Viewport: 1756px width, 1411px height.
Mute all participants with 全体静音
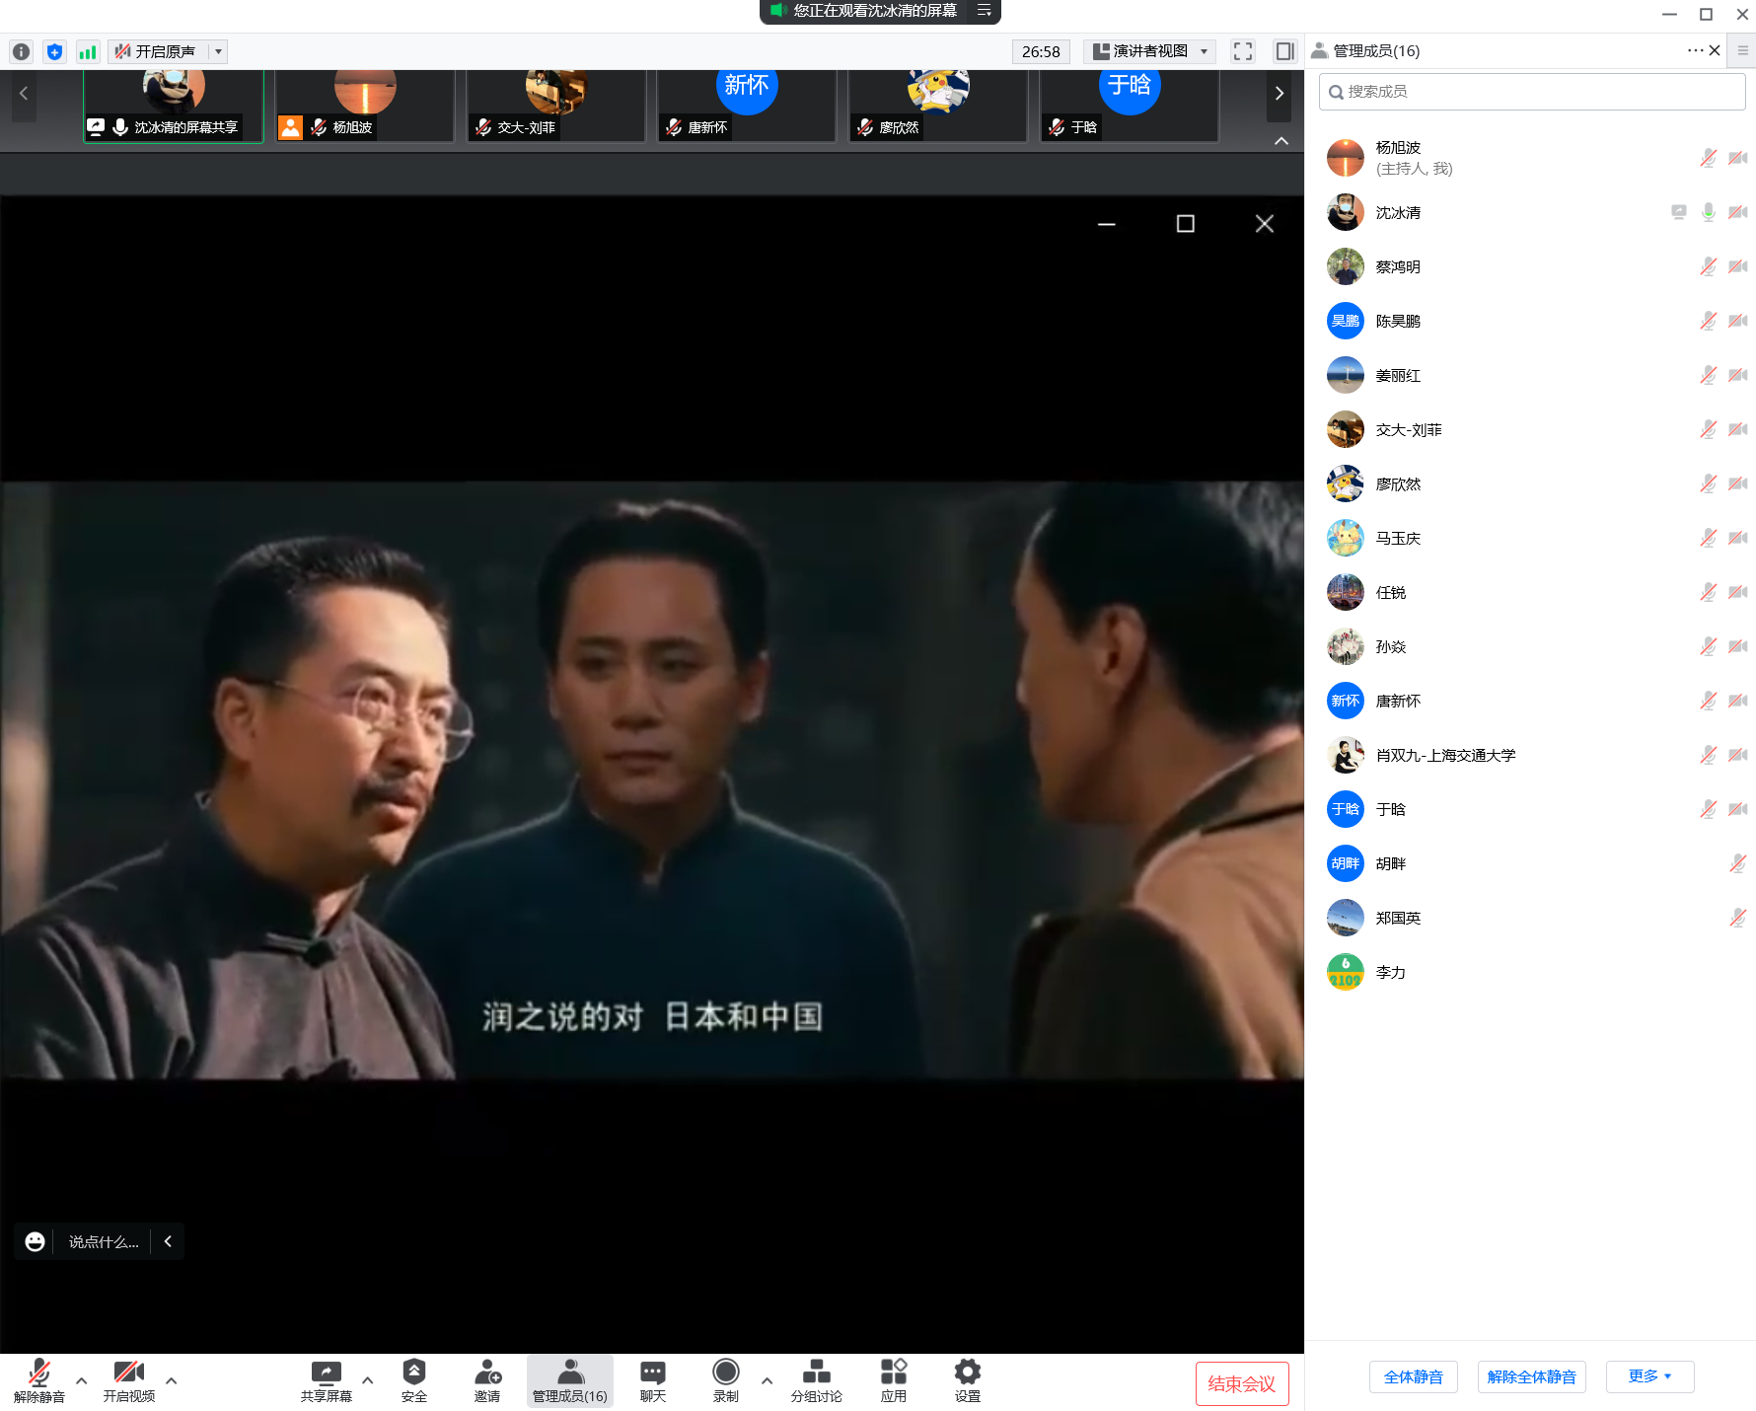click(1413, 1375)
